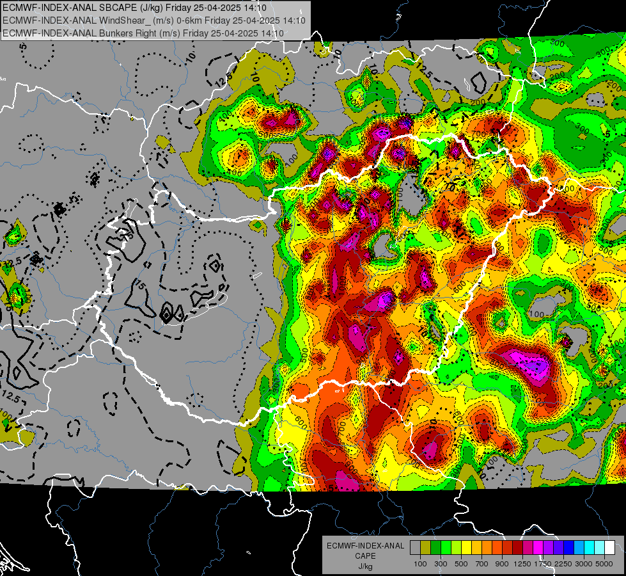626x576 pixels.
Task: Click the 1750 legend scale value
Action: (x=543, y=564)
